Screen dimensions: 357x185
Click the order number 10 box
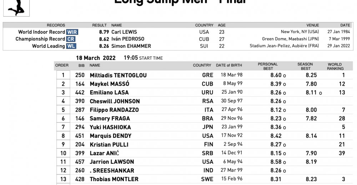point(63,153)
